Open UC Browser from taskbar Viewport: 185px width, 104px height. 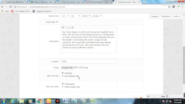48,101
